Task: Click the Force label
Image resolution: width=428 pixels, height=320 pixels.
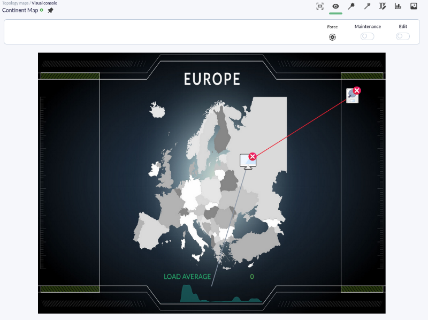Action: (332, 27)
